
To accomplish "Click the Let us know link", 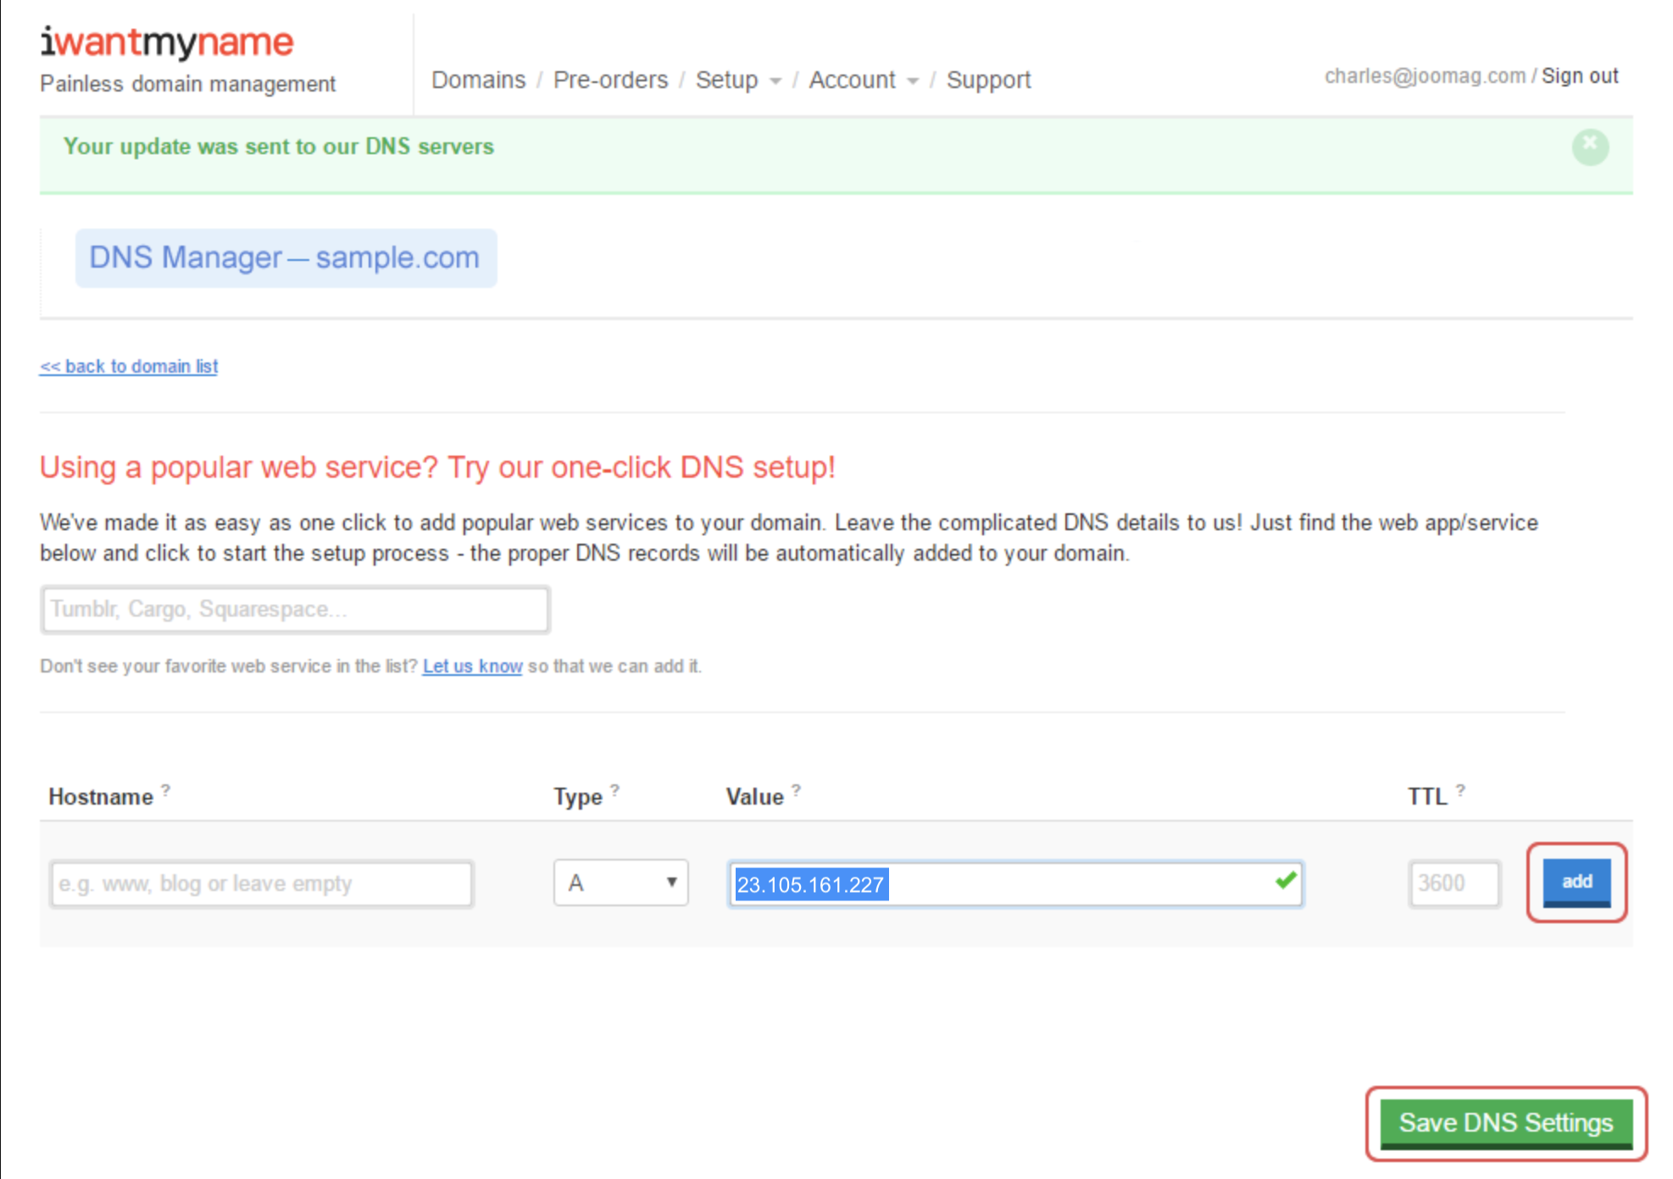I will [x=472, y=666].
